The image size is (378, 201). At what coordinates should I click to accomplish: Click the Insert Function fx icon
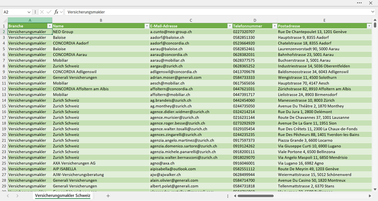[56, 12]
